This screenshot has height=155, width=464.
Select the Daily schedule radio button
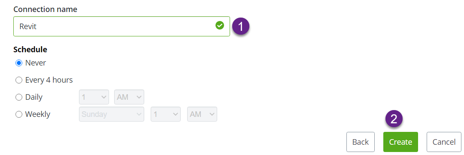18,98
